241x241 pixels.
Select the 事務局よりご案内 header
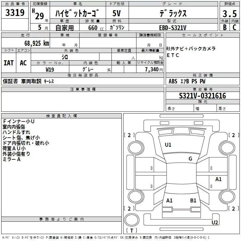click(x=61, y=219)
